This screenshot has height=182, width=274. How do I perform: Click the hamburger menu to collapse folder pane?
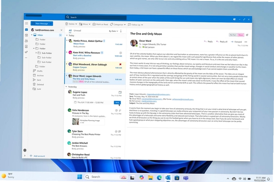(x=26, y=23)
